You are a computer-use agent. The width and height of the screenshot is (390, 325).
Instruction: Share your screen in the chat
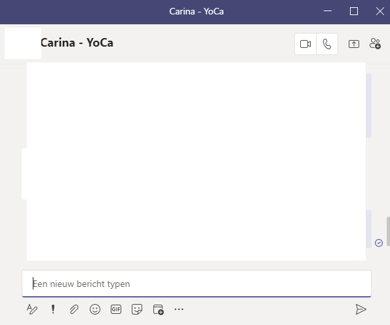pos(354,44)
